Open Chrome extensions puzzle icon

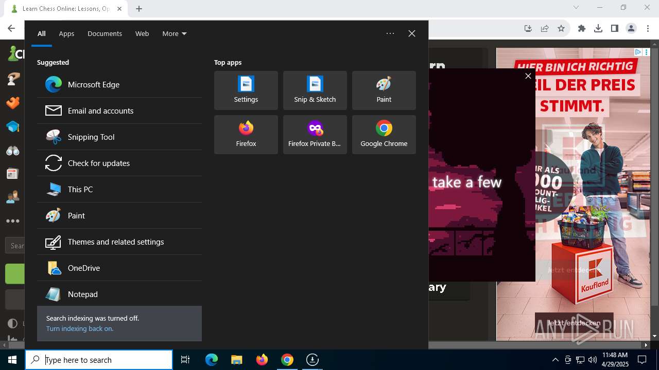(x=582, y=29)
